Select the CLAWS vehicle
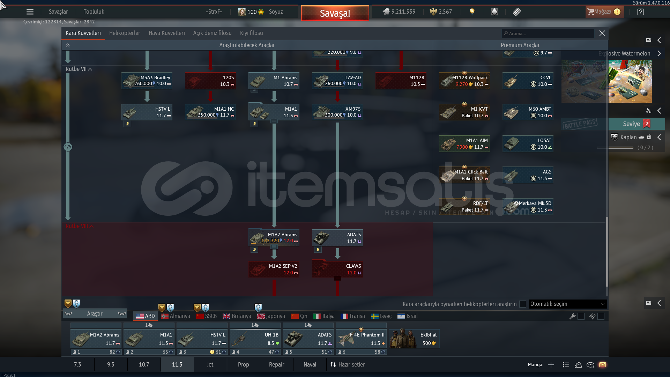 (337, 269)
